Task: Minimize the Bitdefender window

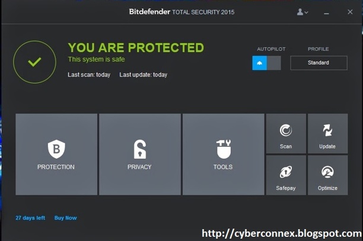Action: pyautogui.click(x=326, y=14)
